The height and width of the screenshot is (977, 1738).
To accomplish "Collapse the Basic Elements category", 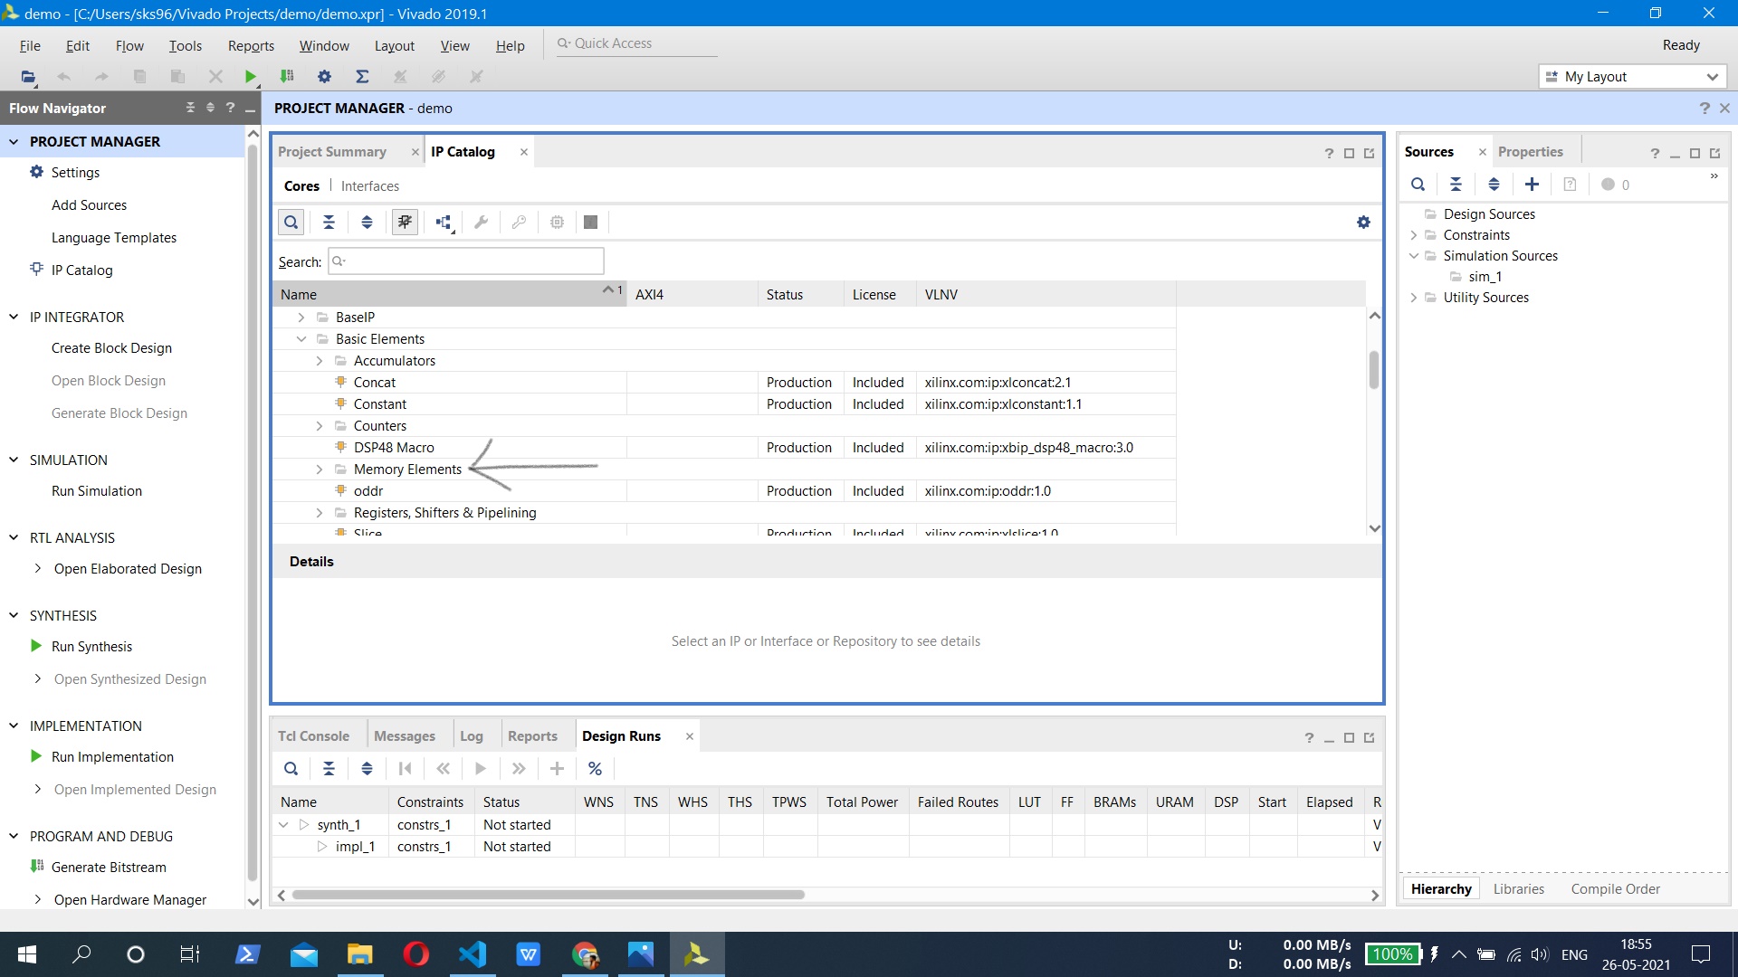I will [302, 338].
